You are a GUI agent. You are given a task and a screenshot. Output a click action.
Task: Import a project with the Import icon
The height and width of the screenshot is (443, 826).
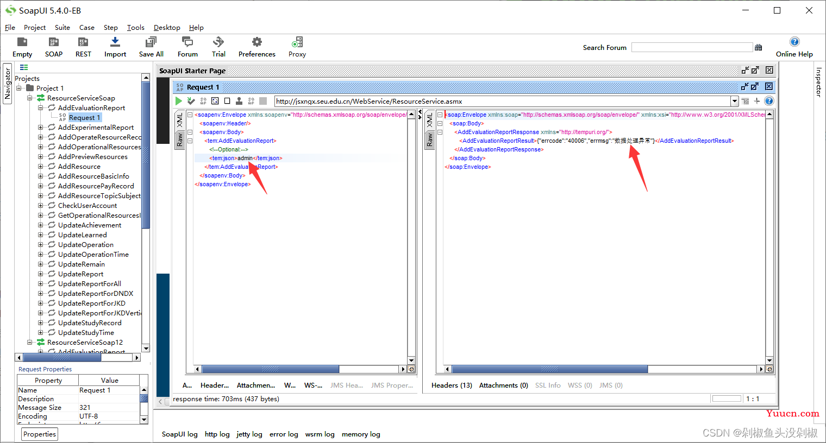(115, 47)
